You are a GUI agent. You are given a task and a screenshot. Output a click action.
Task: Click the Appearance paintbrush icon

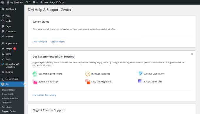(3, 43)
